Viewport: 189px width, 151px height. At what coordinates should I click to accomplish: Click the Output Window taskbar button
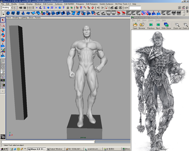click(55, 149)
